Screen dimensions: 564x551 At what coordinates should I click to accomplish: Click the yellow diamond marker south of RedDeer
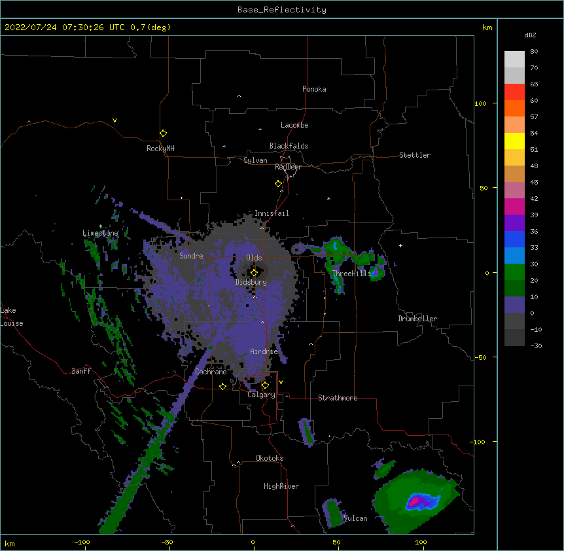(278, 184)
